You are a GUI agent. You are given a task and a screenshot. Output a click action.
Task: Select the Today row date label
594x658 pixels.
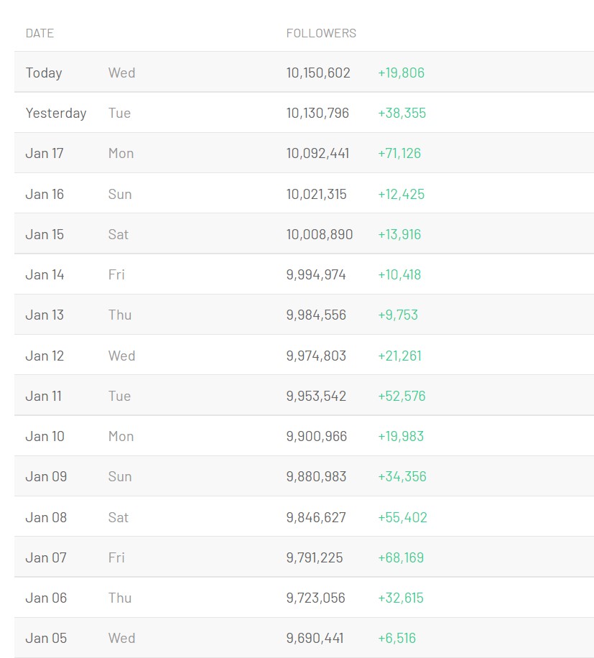tap(44, 73)
